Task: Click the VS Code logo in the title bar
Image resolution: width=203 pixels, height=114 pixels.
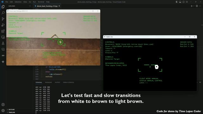Action: tap(2, 2)
